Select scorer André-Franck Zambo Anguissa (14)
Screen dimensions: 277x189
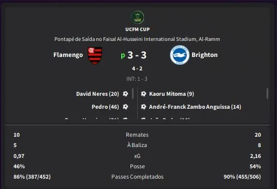tap(195, 107)
